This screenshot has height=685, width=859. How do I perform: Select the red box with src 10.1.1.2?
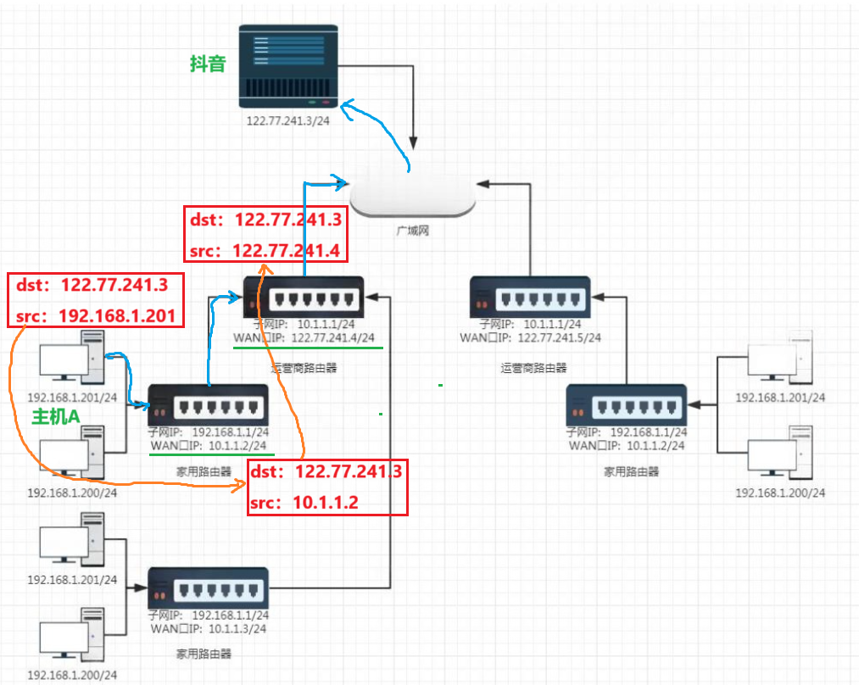(327, 487)
